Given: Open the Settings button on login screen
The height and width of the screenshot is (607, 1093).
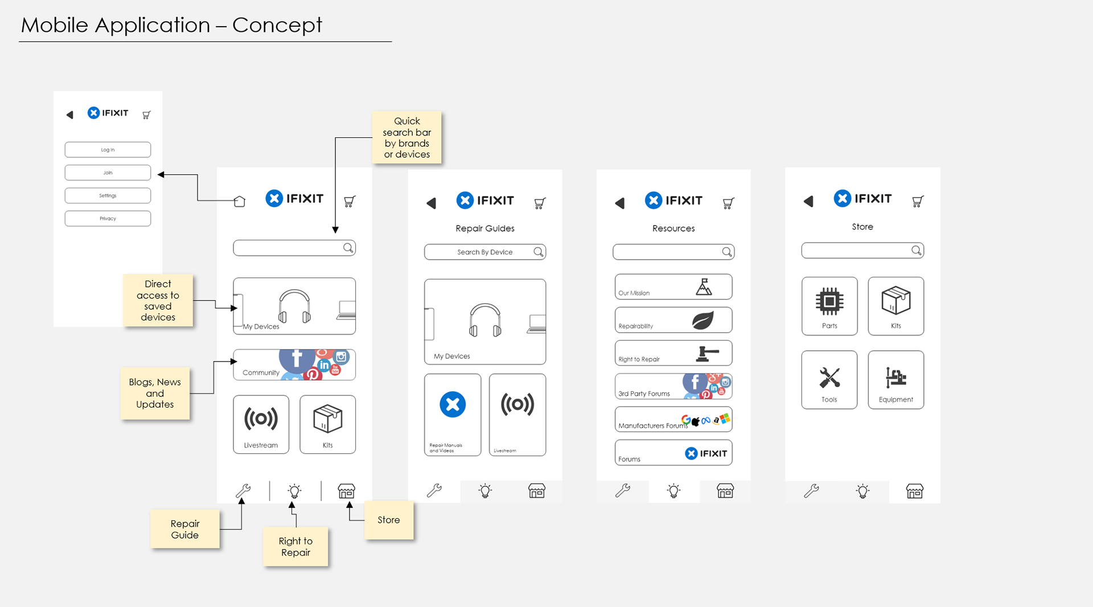Looking at the screenshot, I should click(x=108, y=195).
